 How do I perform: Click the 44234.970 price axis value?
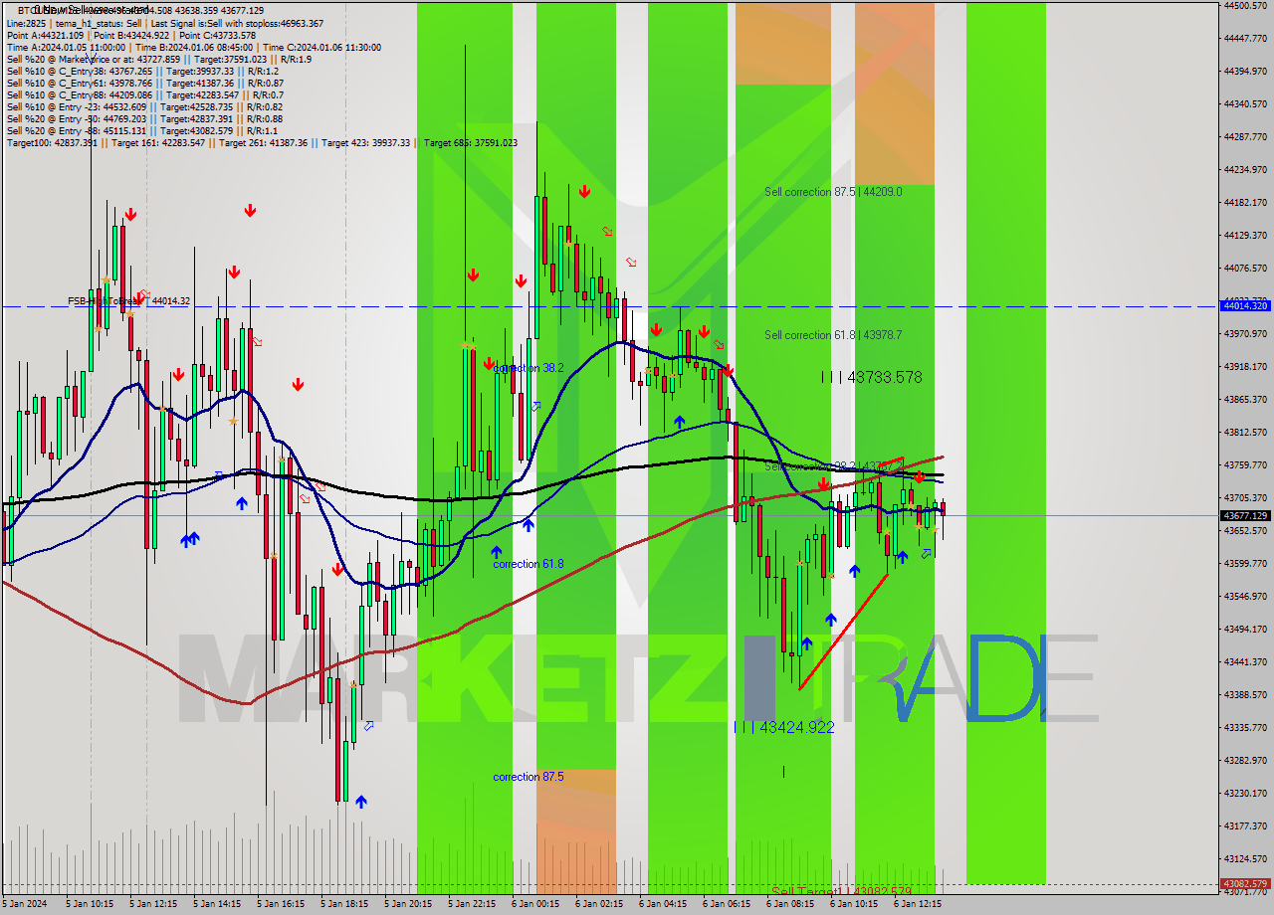tap(1245, 169)
